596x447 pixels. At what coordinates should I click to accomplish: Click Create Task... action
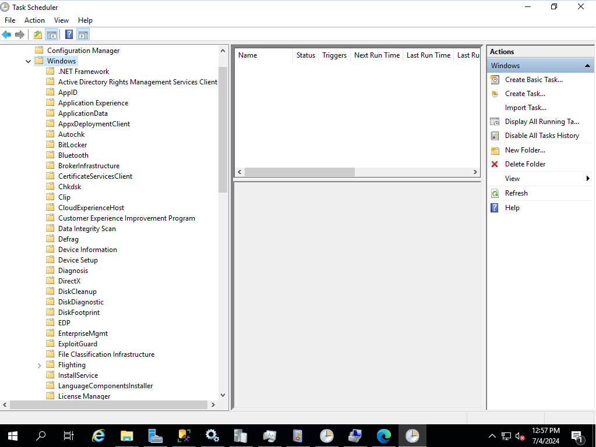coord(525,94)
